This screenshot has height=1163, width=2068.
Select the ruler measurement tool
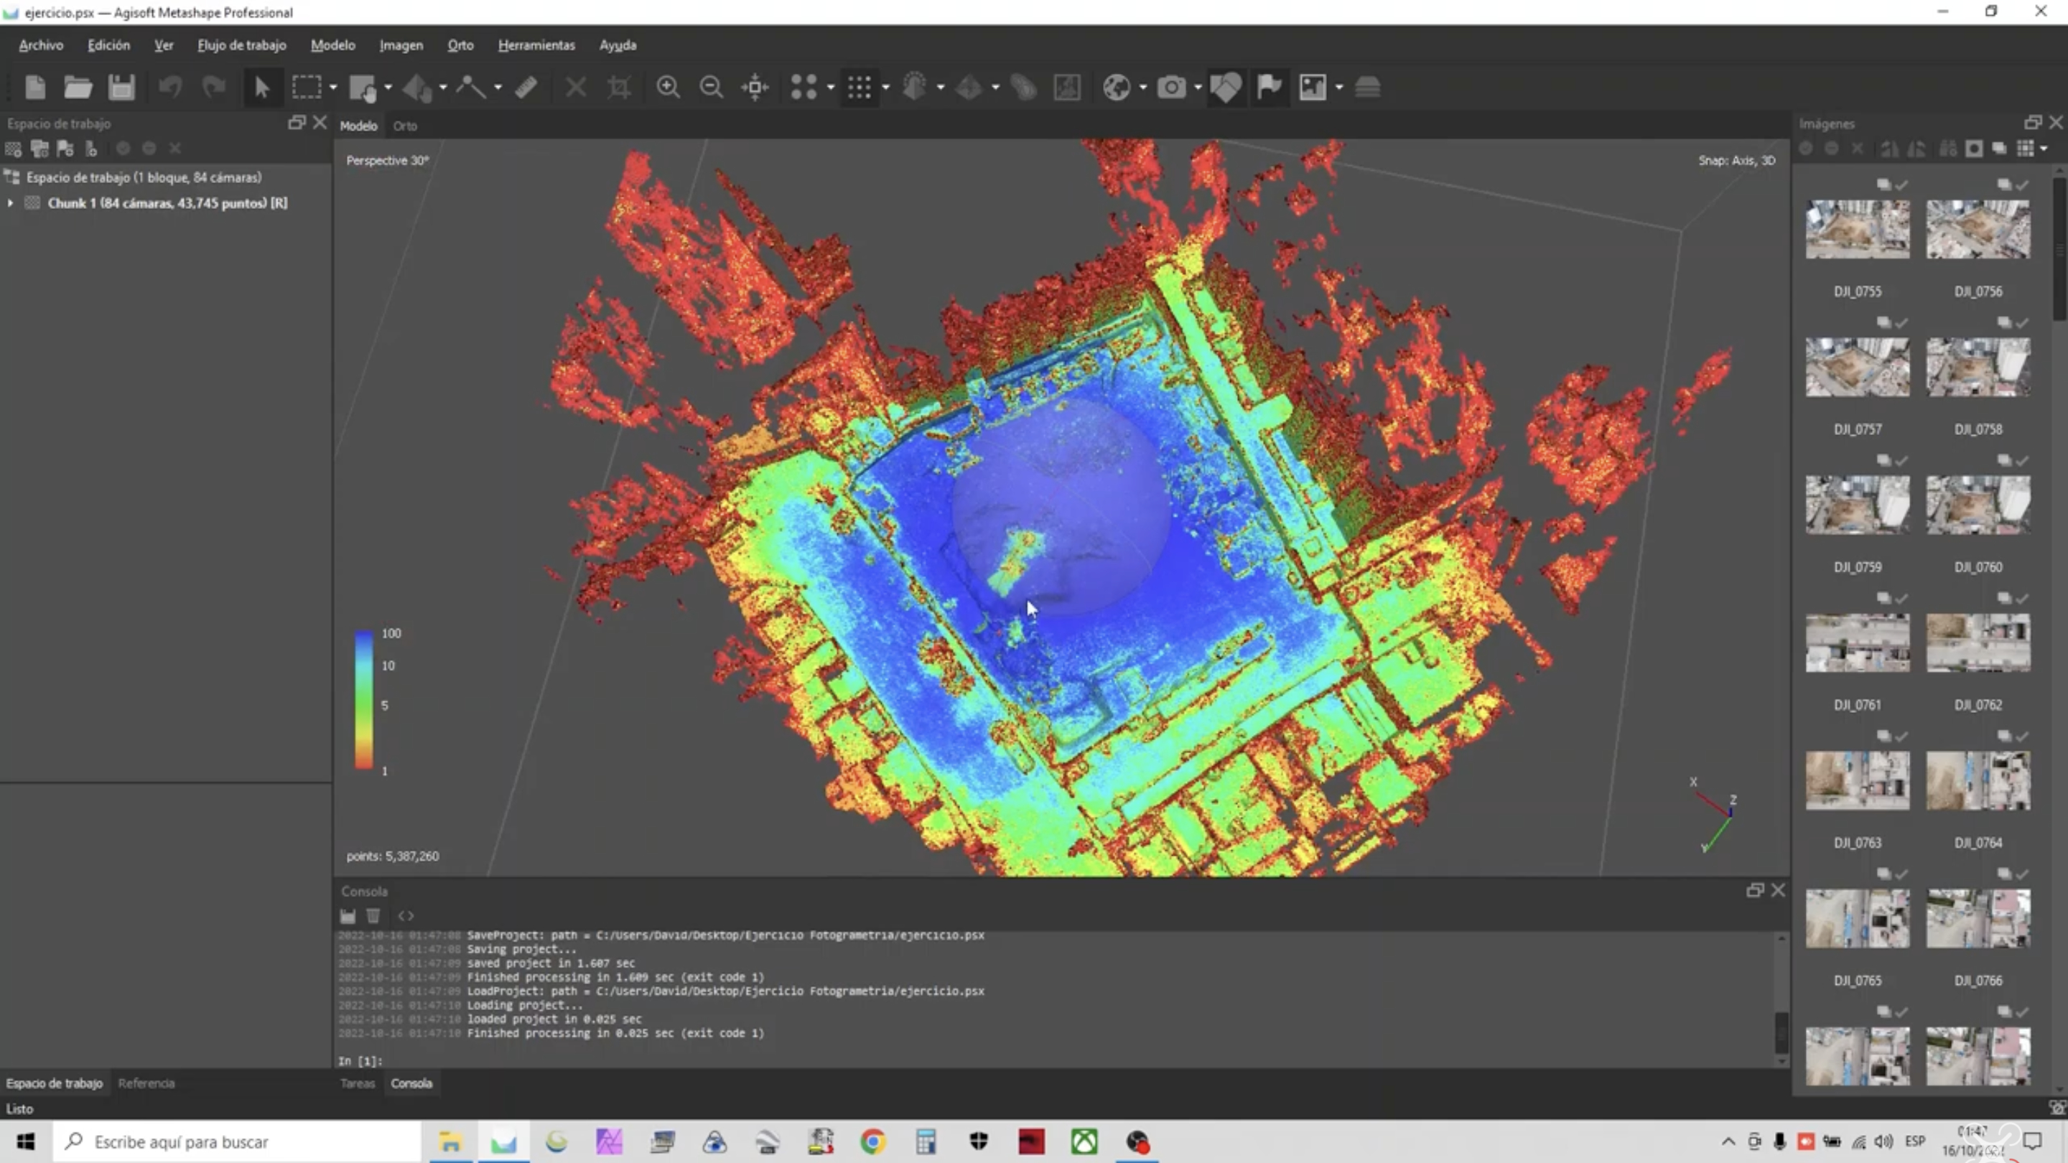tap(526, 87)
